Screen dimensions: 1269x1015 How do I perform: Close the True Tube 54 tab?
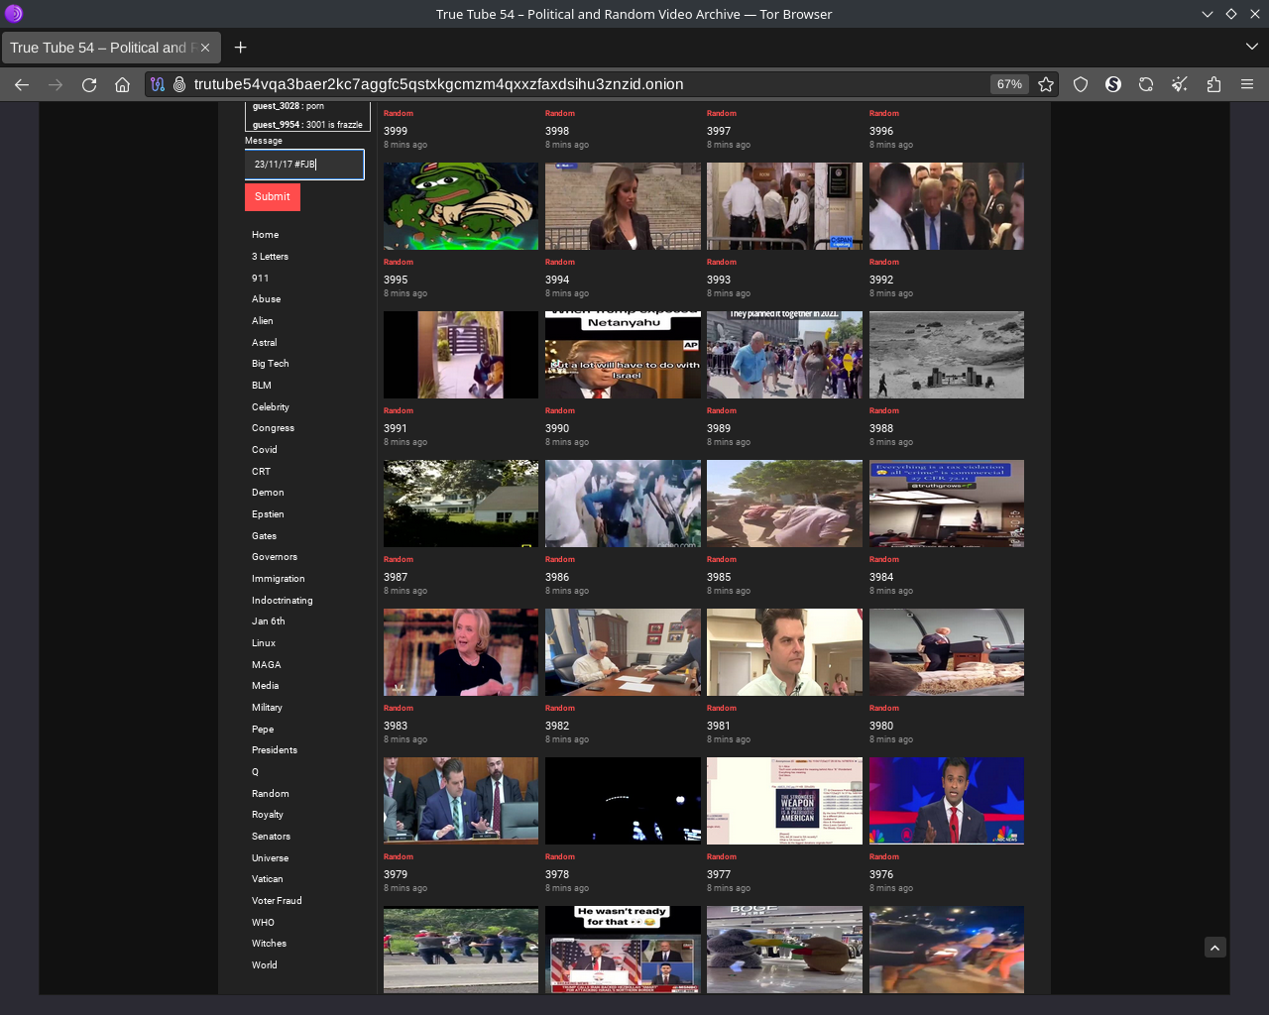tap(205, 48)
